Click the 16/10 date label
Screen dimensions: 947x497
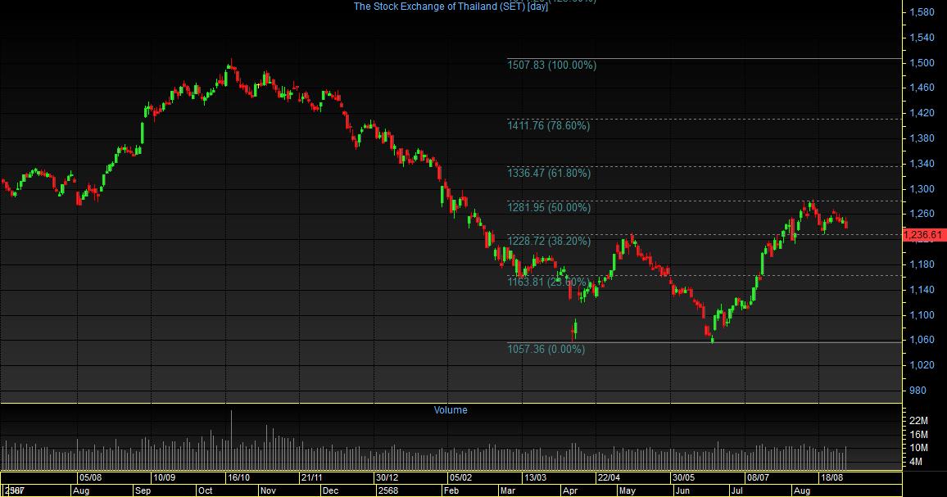tap(238, 477)
